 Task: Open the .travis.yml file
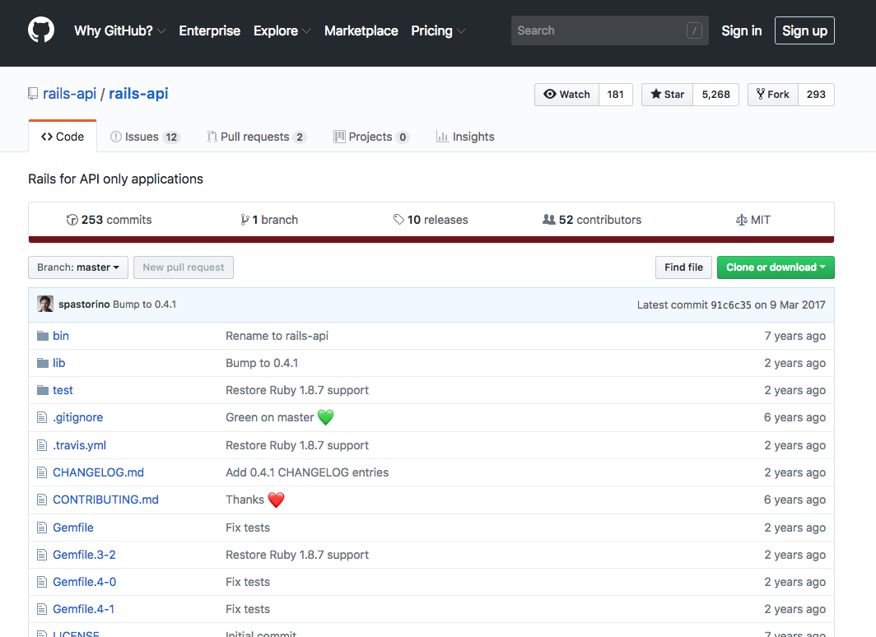(79, 445)
